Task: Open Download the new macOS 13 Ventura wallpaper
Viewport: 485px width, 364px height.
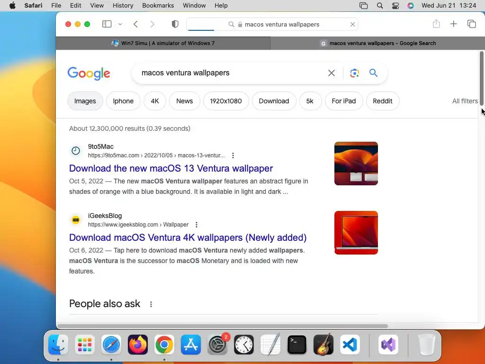Action: click(x=171, y=168)
